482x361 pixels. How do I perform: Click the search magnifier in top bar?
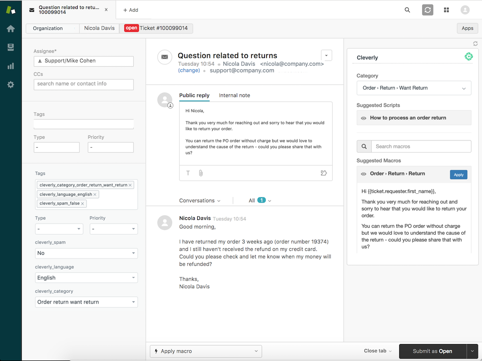[407, 10]
